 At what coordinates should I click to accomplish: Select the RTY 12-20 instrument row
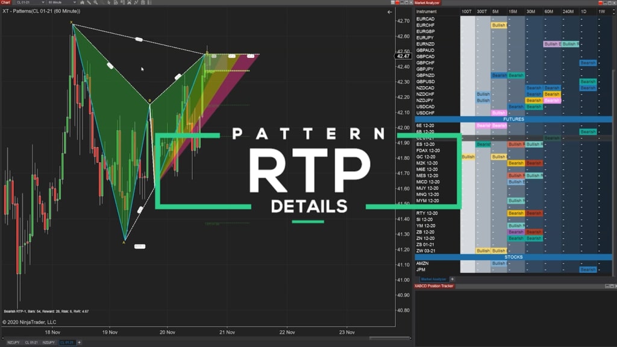[513, 213]
